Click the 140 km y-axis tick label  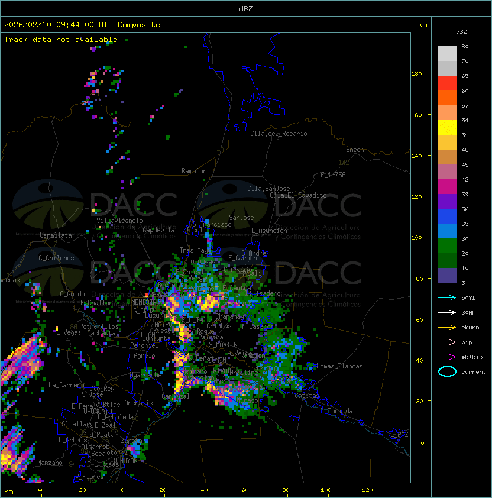pyautogui.click(x=416, y=156)
